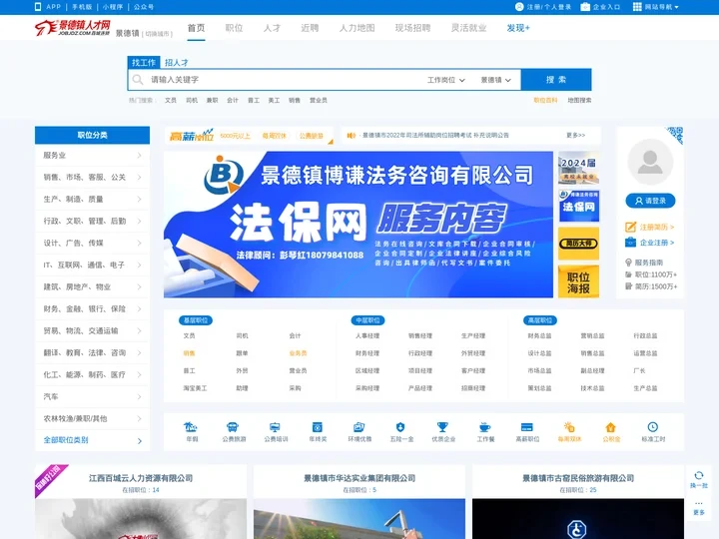Open the 2024届 thumbnail beside banner

click(x=578, y=168)
